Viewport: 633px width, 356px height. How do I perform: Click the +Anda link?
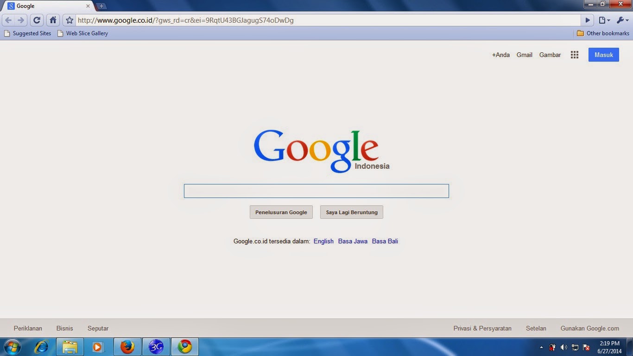(x=501, y=55)
